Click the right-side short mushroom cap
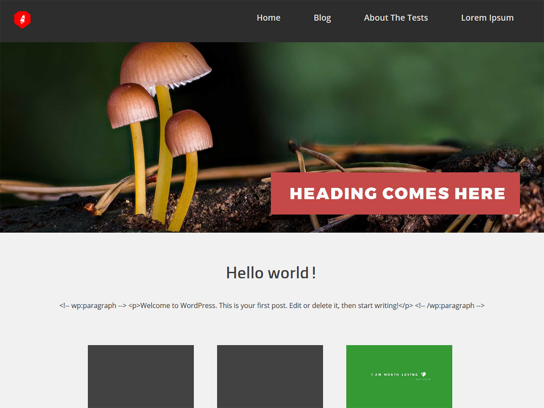The image size is (544, 408). [x=188, y=131]
